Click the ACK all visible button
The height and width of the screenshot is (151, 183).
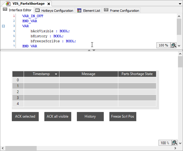(58, 117)
